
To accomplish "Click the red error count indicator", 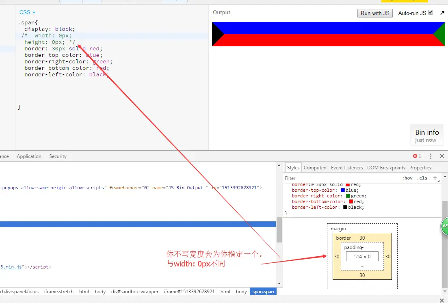I will pyautogui.click(x=417, y=156).
